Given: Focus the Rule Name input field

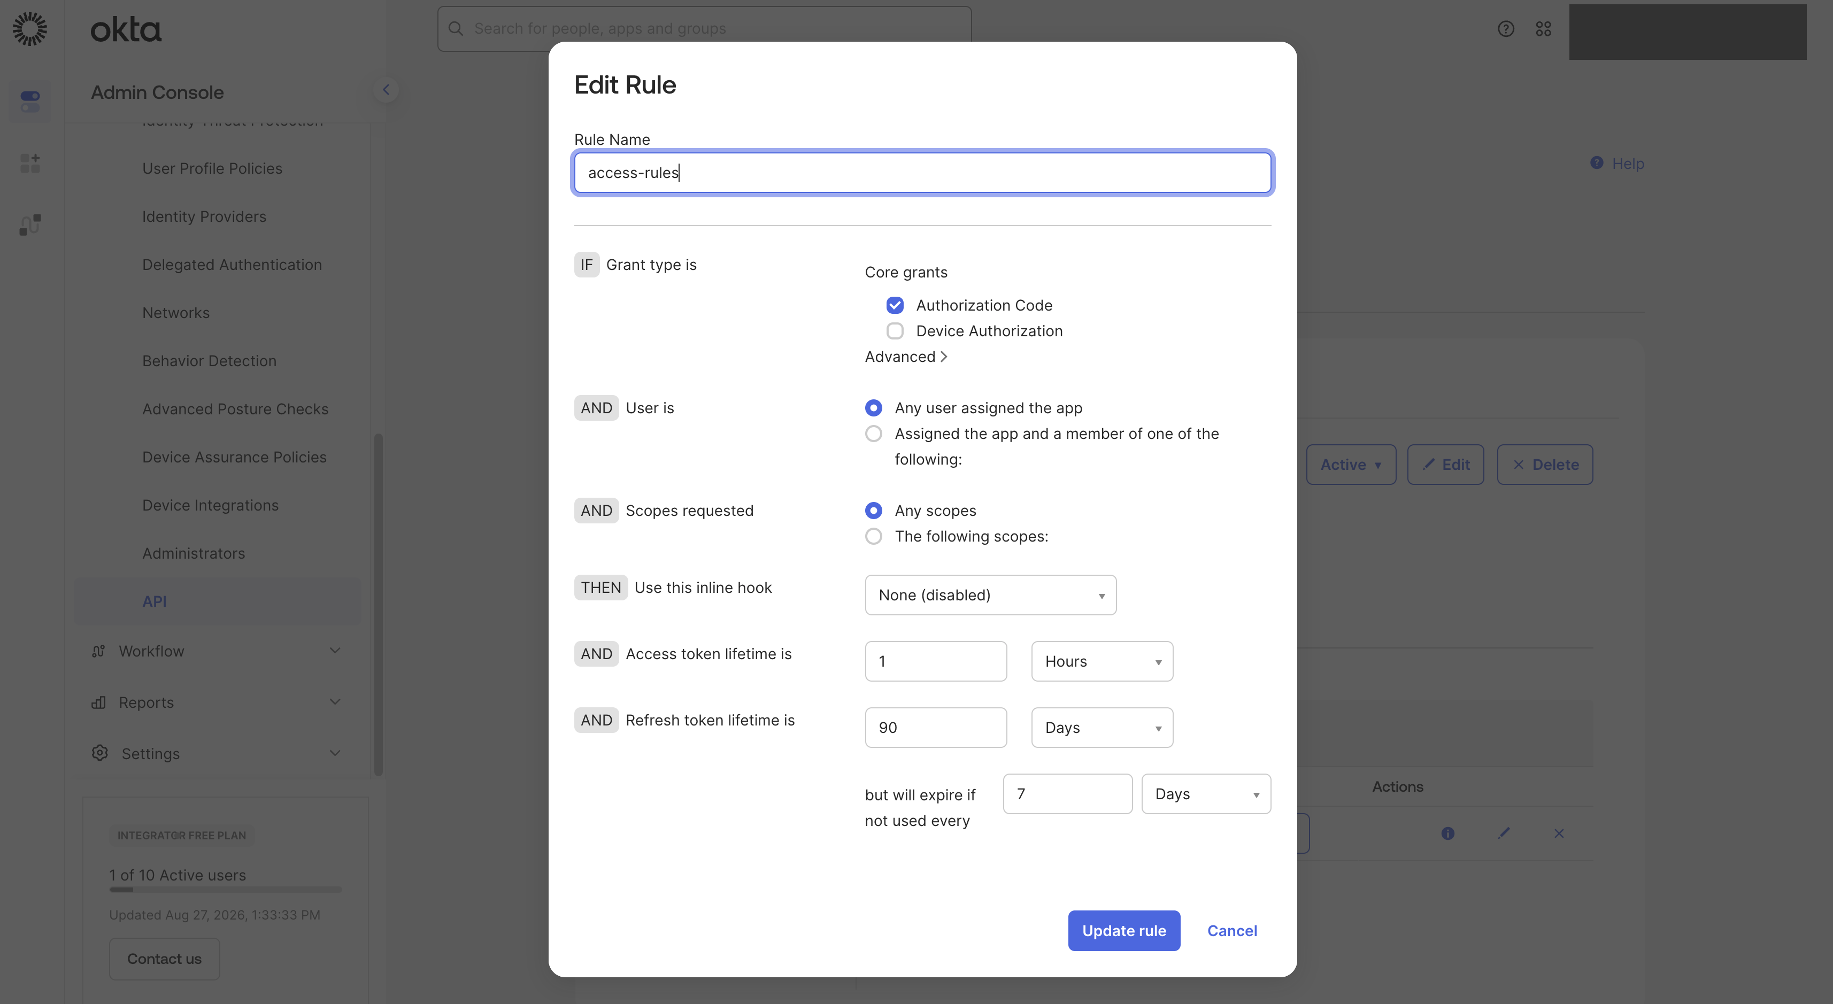Looking at the screenshot, I should [x=922, y=172].
